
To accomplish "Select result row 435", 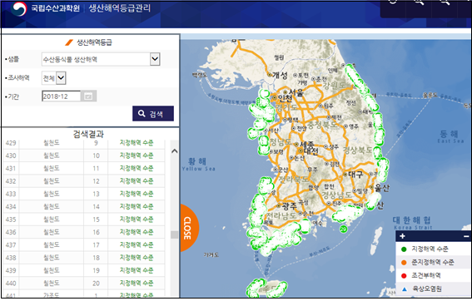I will pos(84,220).
